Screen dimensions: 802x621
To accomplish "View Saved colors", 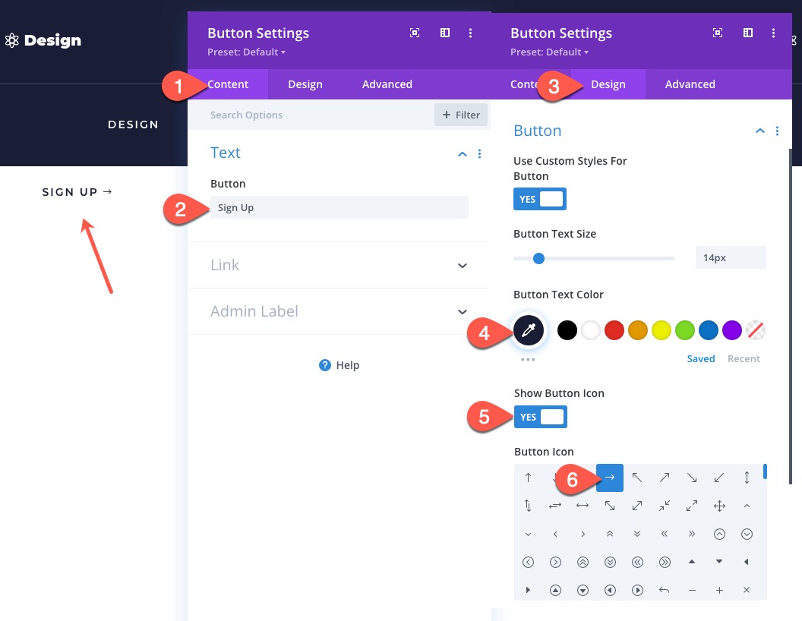I will coord(700,358).
